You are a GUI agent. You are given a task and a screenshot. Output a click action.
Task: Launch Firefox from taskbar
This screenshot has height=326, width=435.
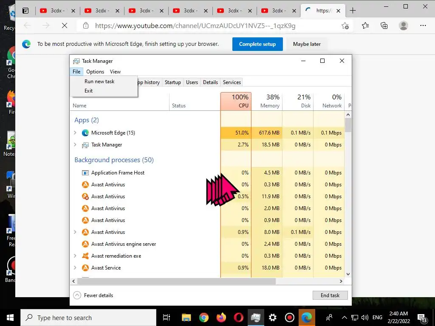[221, 318]
